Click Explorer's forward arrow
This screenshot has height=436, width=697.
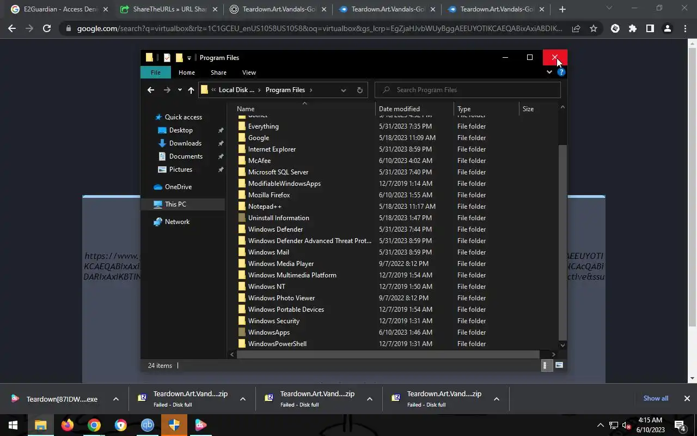(x=167, y=90)
